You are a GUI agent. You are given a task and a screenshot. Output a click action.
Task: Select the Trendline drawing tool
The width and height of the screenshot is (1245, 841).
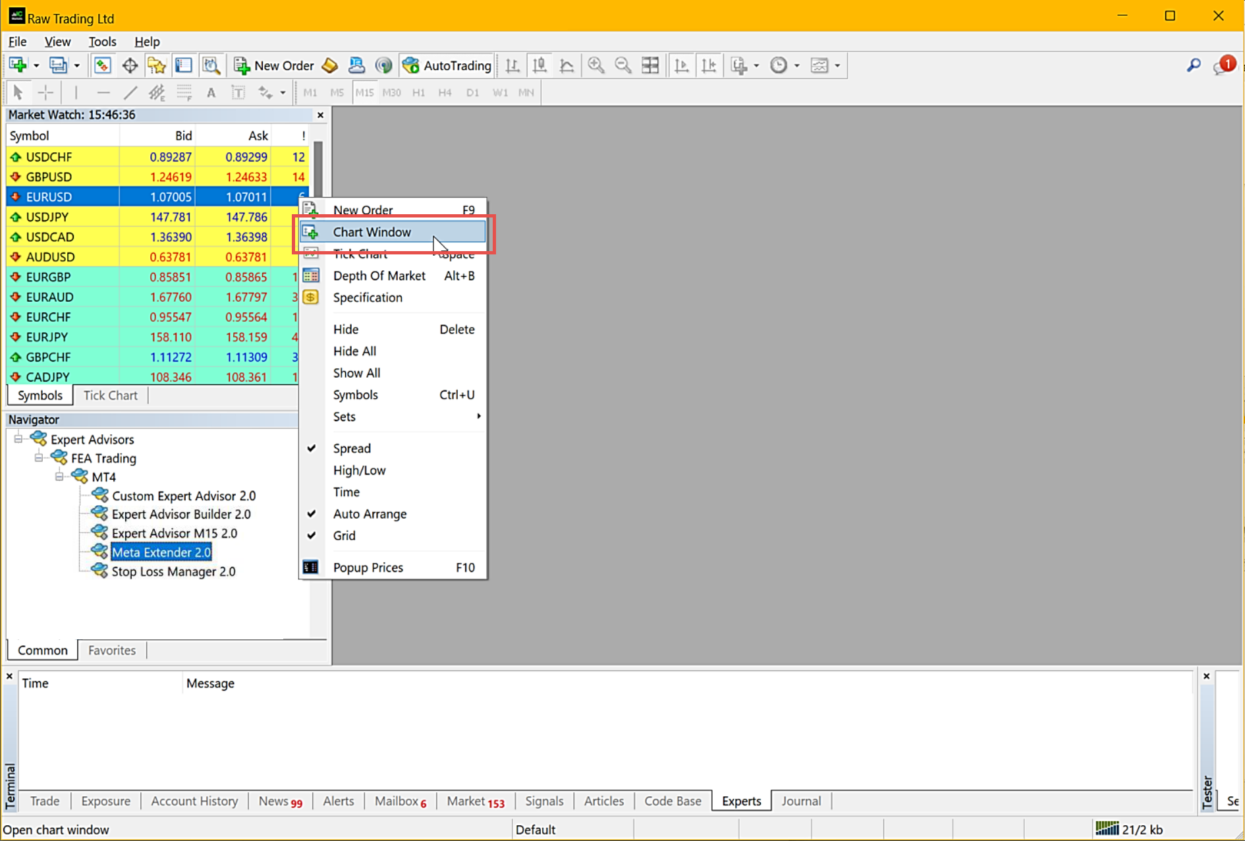tap(130, 92)
